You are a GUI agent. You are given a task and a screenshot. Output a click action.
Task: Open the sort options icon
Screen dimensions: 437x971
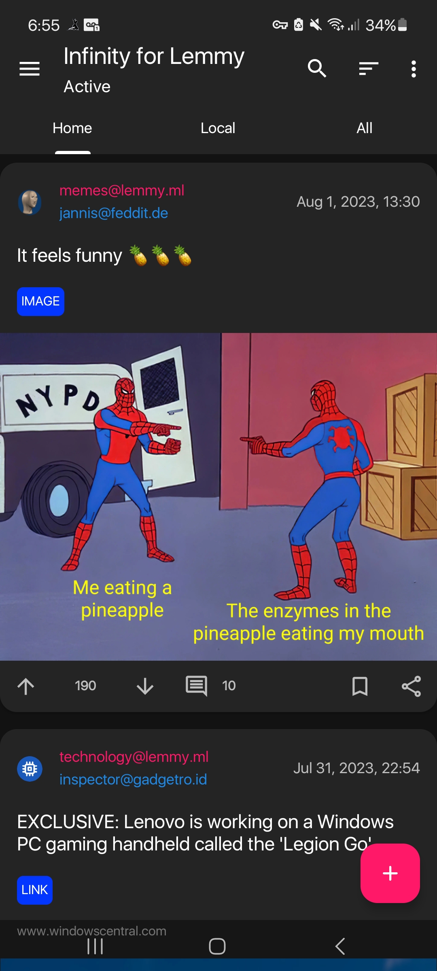pyautogui.click(x=369, y=68)
